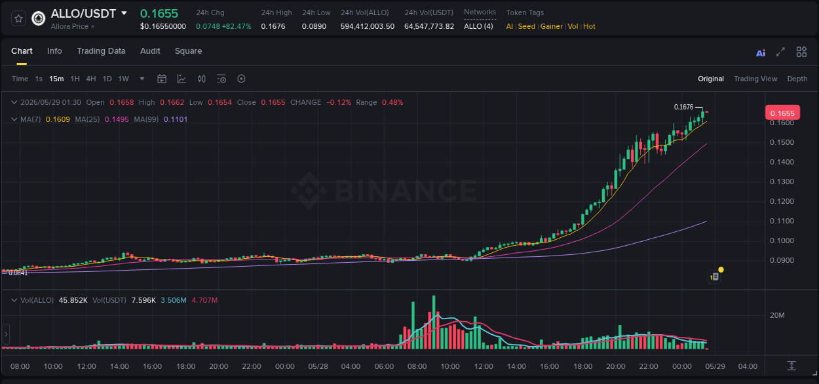Viewport: 819px width, 384px height.
Task: Select the 1D interval
Action: (107, 79)
